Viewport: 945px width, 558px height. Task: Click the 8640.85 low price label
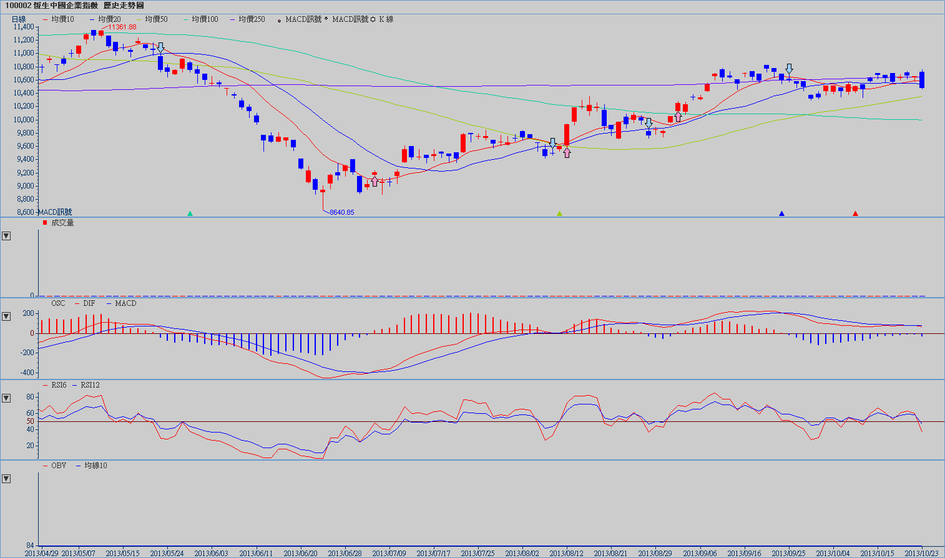pos(341,212)
